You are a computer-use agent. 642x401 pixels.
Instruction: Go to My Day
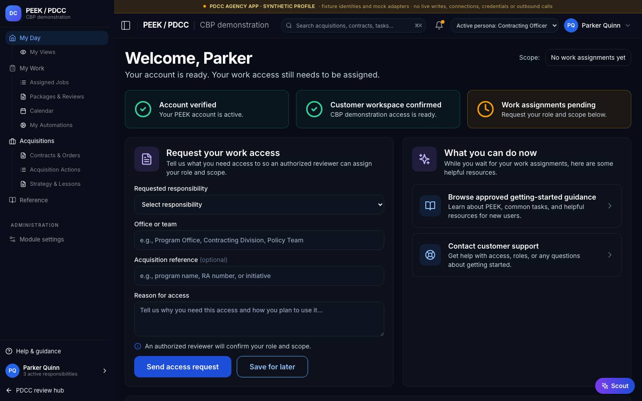click(x=57, y=38)
